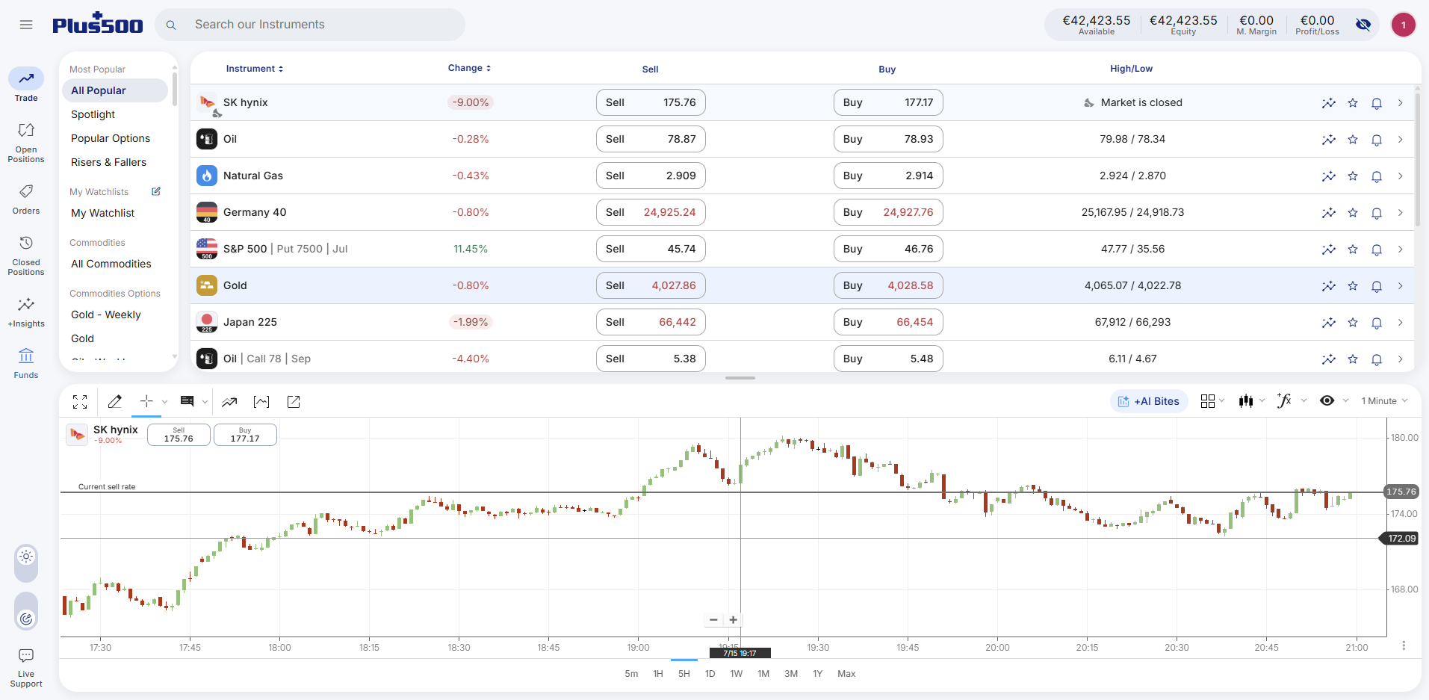Toggle favorite star for Gold
The height and width of the screenshot is (700, 1429).
1353,286
